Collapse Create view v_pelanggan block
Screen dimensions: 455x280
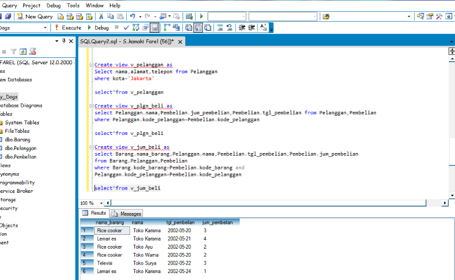[91, 65]
